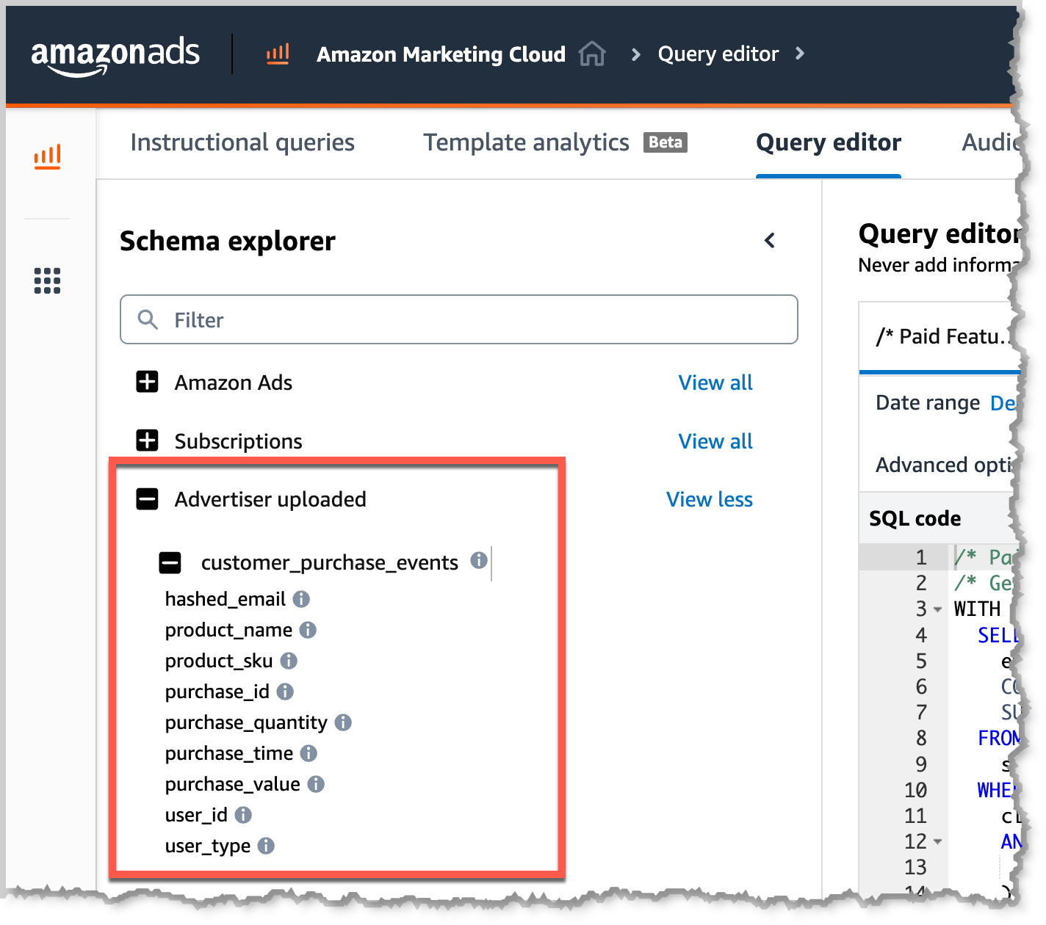Collapse the Schema explorer panel with the chevron
This screenshot has width=1046, height=925.
tap(769, 241)
